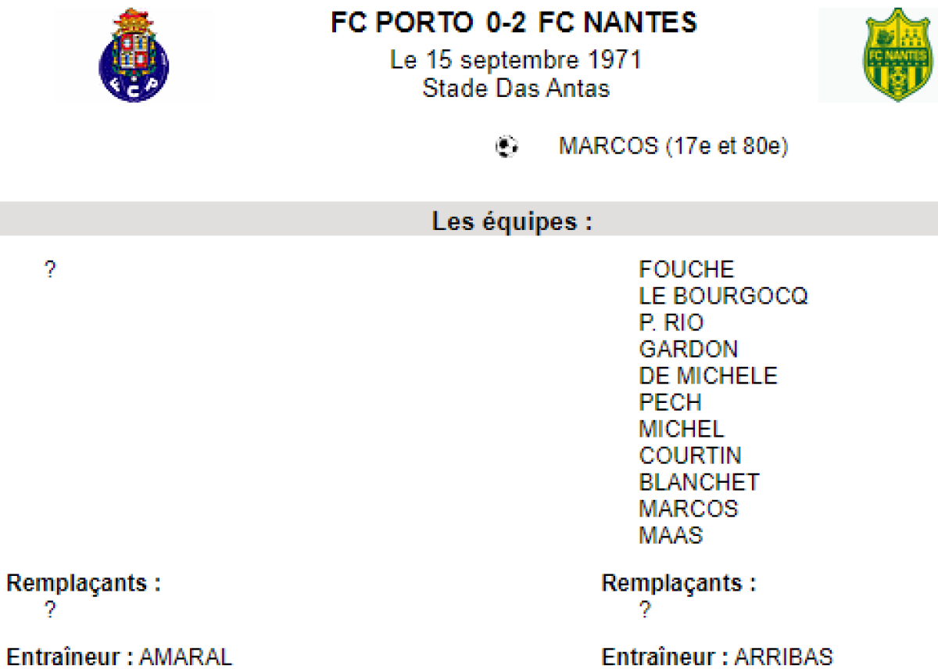Click the Nantes Remplaçants label
The width and height of the screenshot is (938, 669).
[x=678, y=583]
